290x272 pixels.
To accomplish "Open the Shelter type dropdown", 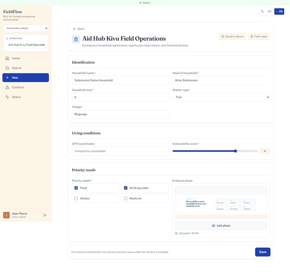I will tap(221, 97).
